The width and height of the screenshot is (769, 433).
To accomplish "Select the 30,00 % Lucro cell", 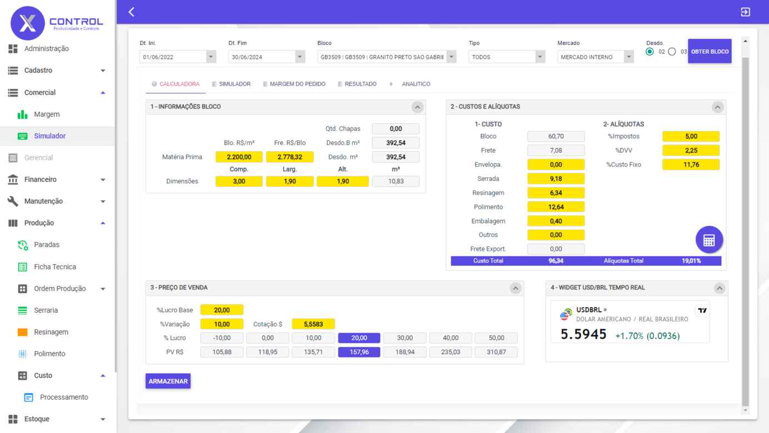I will click(x=405, y=338).
